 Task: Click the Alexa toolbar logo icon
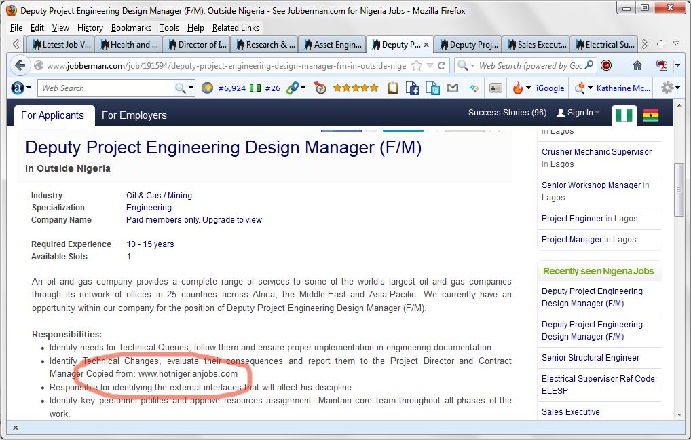point(17,88)
